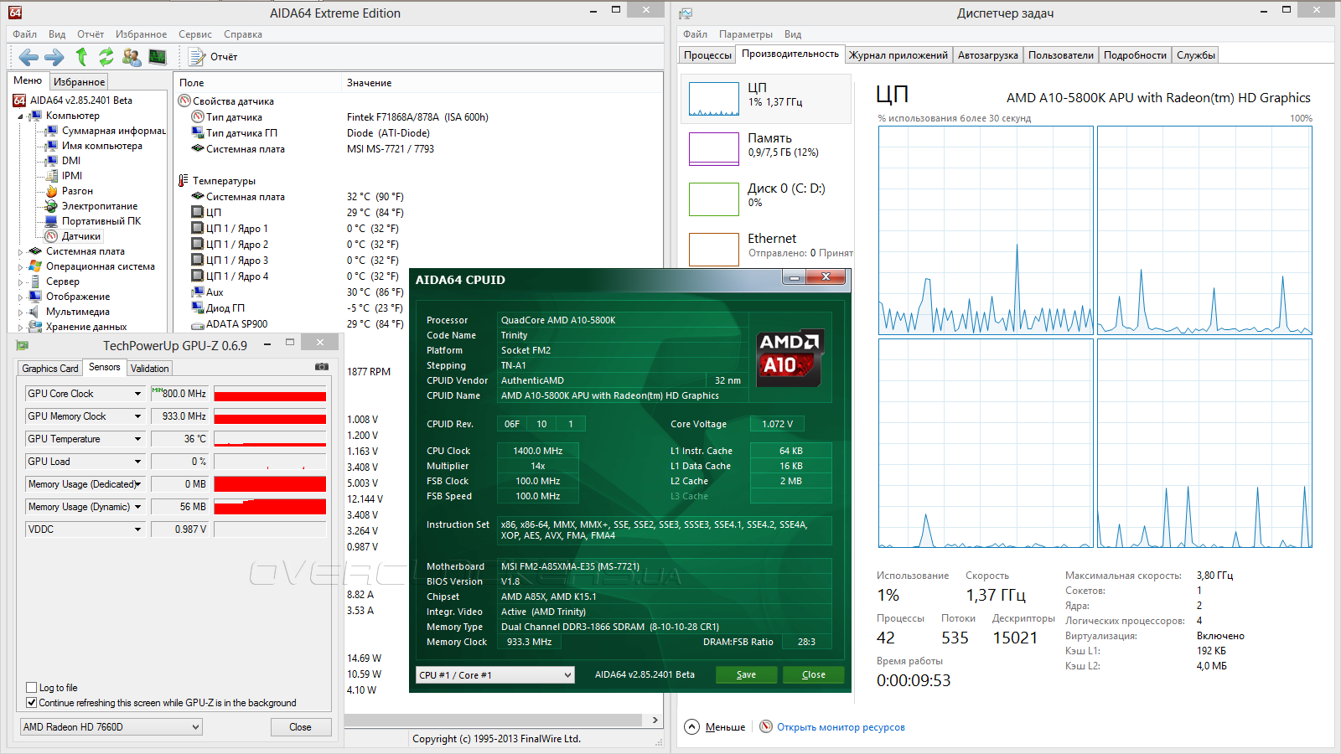Open the GPU Load sensor dropdown

(138, 462)
